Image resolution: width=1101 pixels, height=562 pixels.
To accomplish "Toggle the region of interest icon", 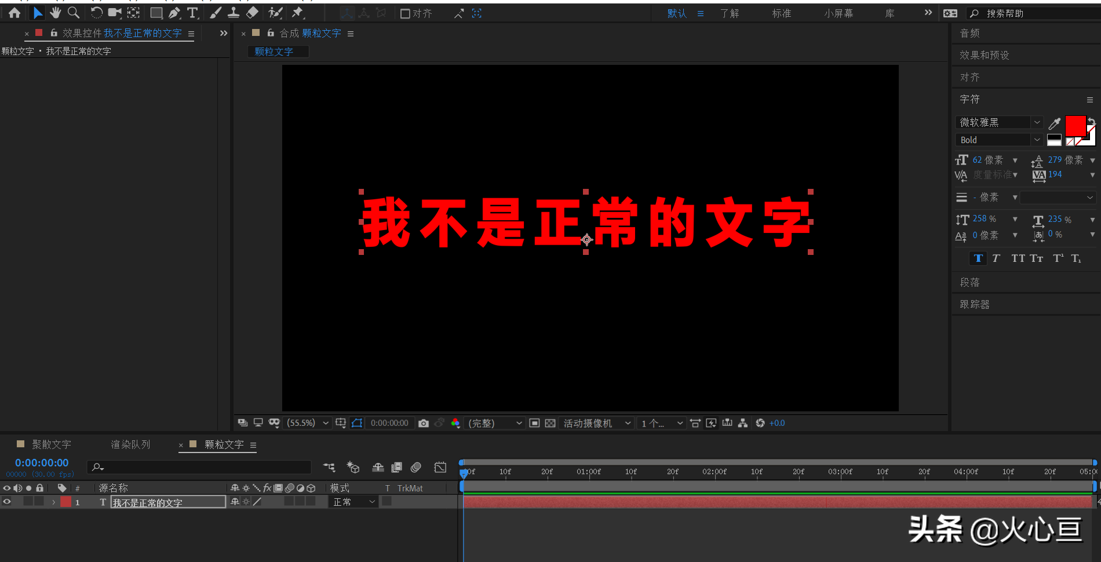I will (x=534, y=424).
